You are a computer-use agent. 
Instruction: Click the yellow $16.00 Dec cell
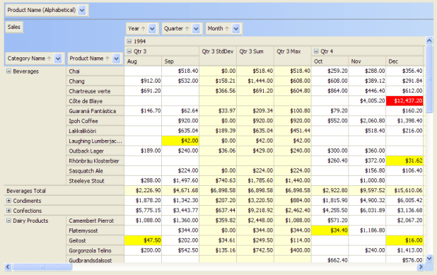pos(404,240)
